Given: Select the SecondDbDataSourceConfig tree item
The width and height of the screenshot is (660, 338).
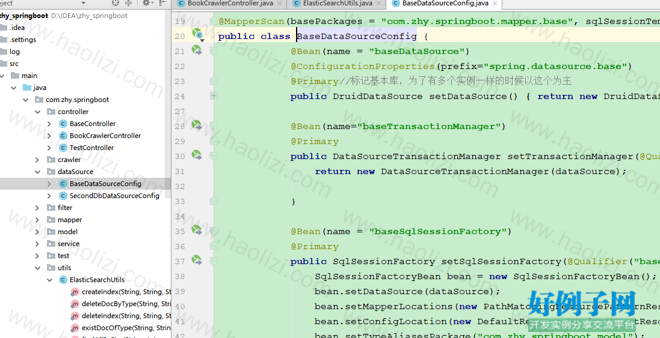Looking at the screenshot, I should (114, 196).
